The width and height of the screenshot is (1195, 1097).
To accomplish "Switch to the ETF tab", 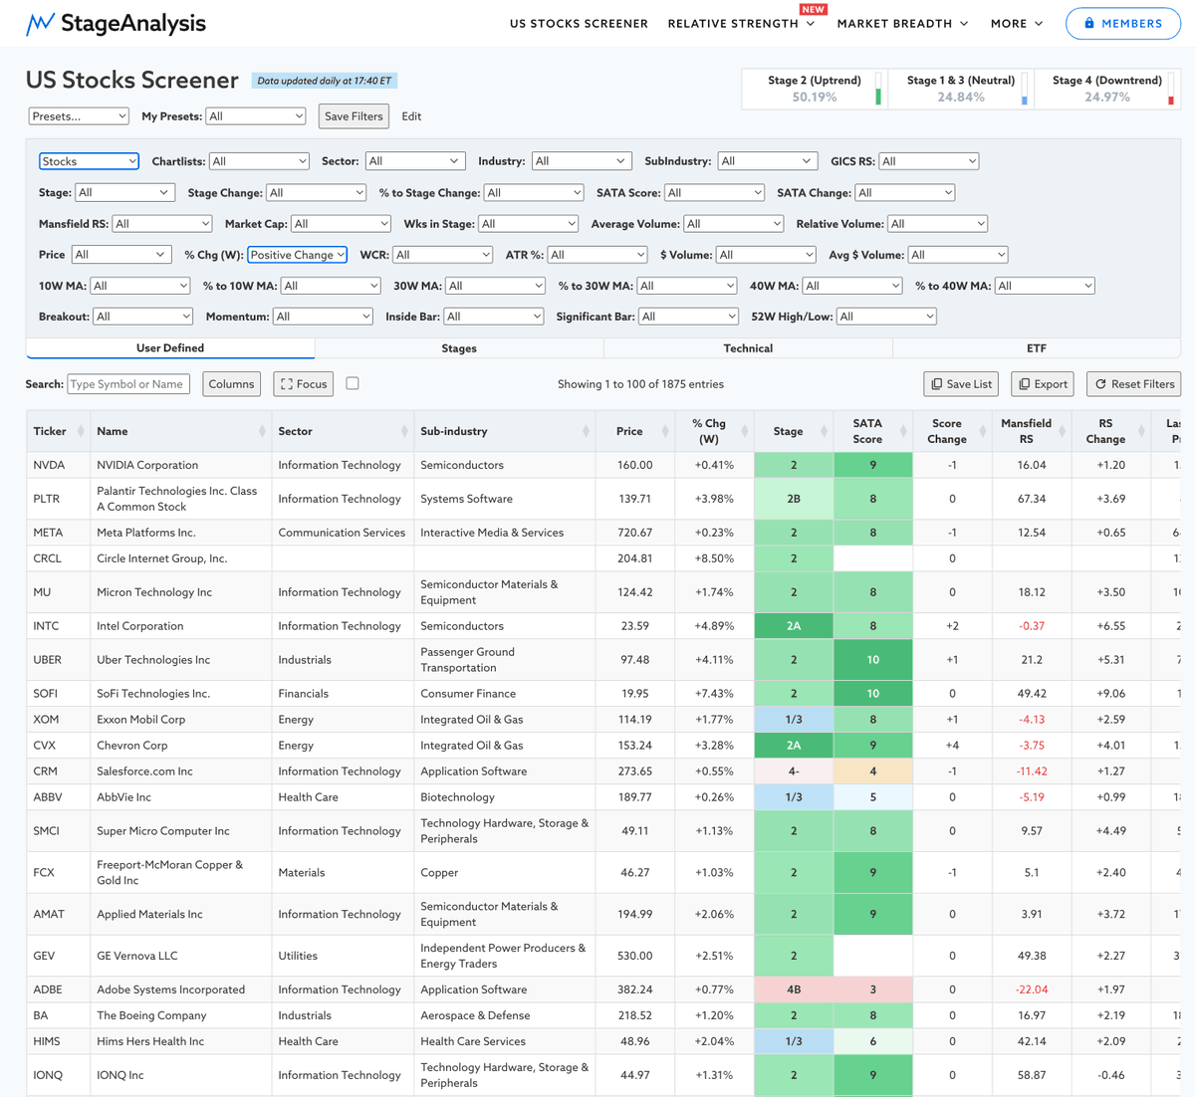I will (x=1037, y=348).
